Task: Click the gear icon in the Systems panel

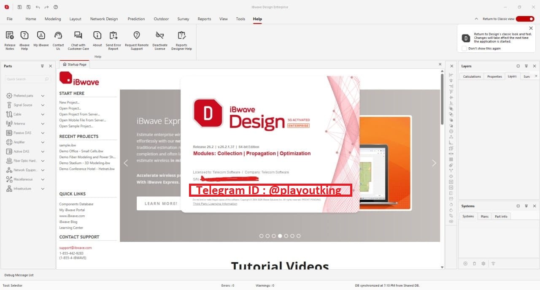Action: click(483, 263)
